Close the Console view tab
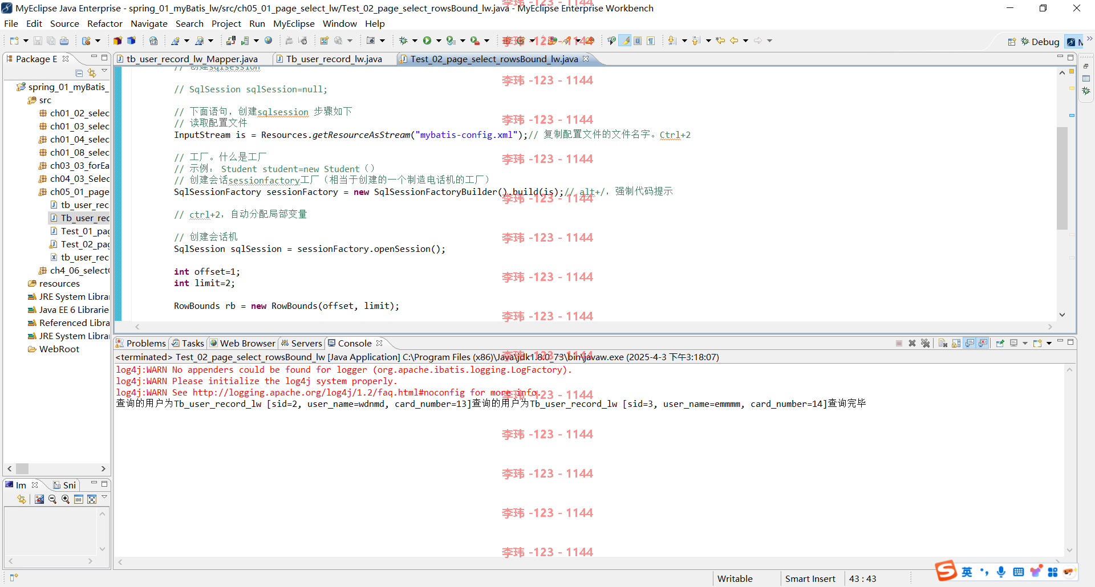This screenshot has width=1095, height=587. click(379, 343)
